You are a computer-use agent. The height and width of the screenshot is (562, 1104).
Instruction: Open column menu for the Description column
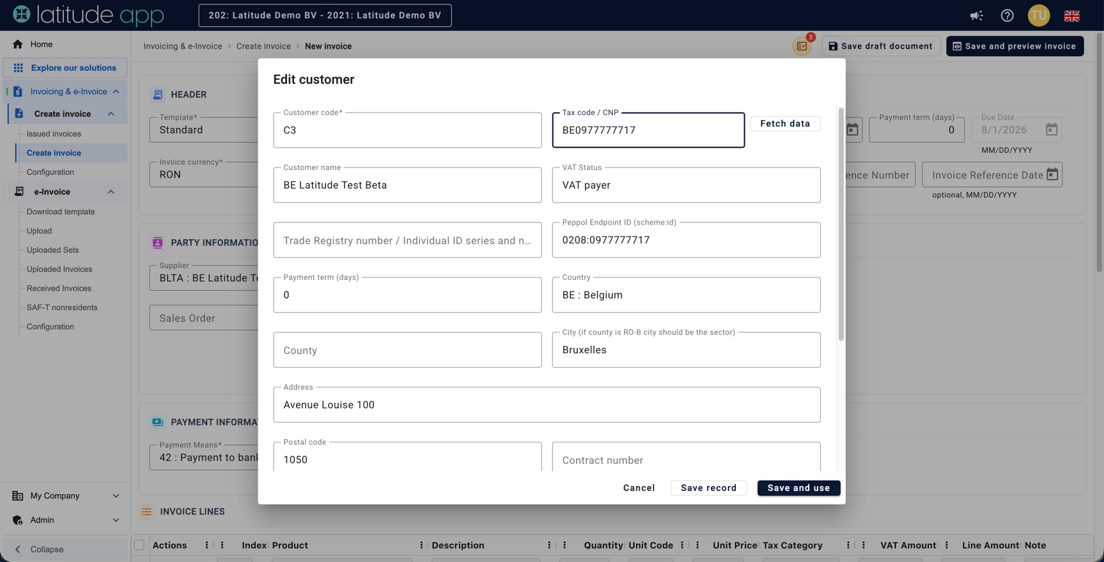coord(549,545)
